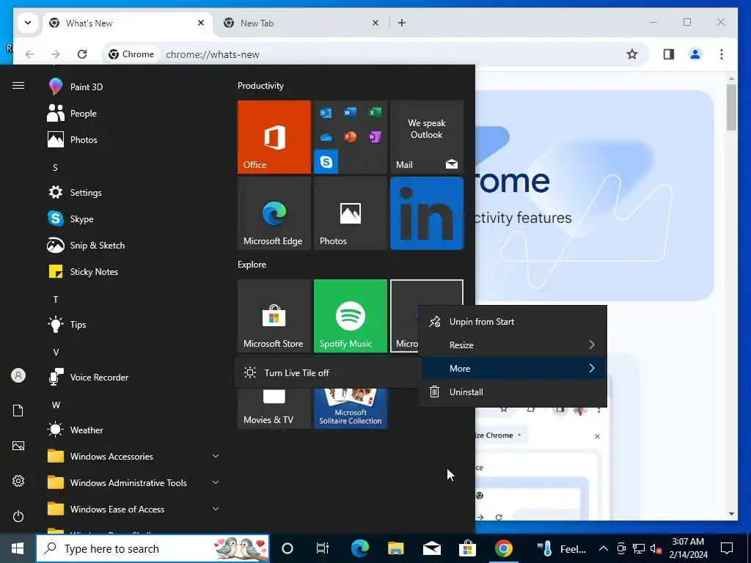
Task: Expand the Start menu hamburger
Action: tap(18, 86)
